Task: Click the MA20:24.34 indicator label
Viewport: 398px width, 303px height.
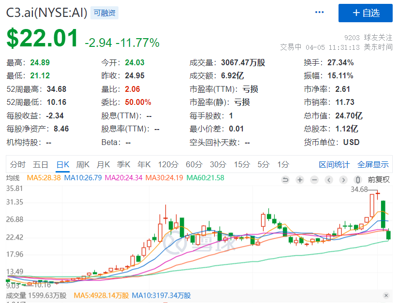Action: tap(124, 178)
